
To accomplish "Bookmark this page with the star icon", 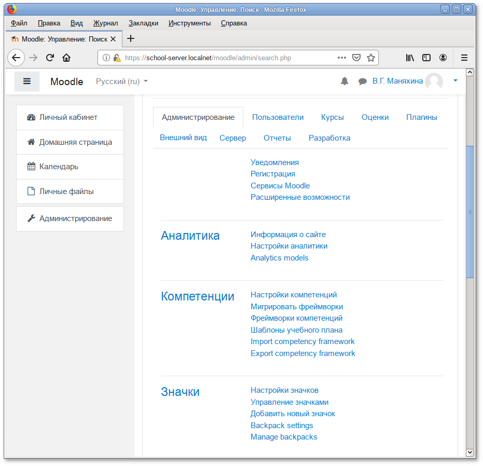I will pos(371,58).
